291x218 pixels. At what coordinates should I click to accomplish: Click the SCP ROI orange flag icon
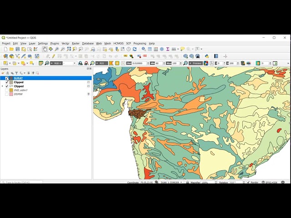pyautogui.click(x=111, y=63)
